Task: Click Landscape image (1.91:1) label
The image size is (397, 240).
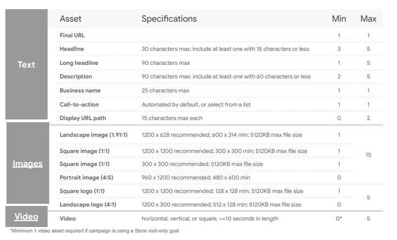Action: [x=94, y=135]
